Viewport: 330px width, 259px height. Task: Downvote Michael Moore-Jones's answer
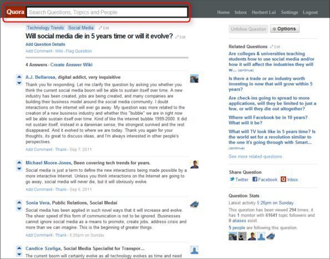(19, 169)
